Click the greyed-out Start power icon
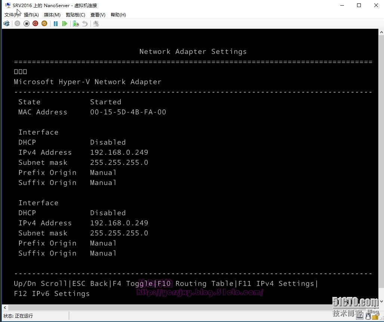384x322 pixels. pos(18,24)
